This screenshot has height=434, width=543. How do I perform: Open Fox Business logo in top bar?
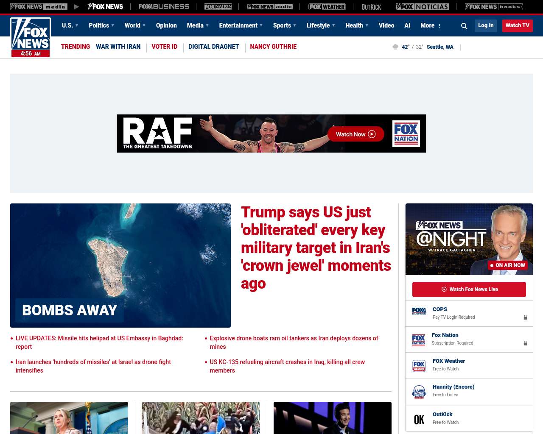click(x=164, y=7)
